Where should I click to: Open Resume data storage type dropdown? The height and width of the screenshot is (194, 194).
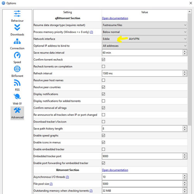(x=144, y=25)
